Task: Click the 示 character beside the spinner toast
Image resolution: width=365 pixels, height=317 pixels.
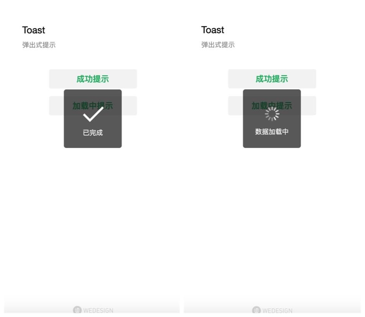Action: 288,106
